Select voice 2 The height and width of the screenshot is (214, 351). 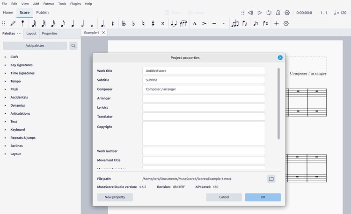pos(265,23)
